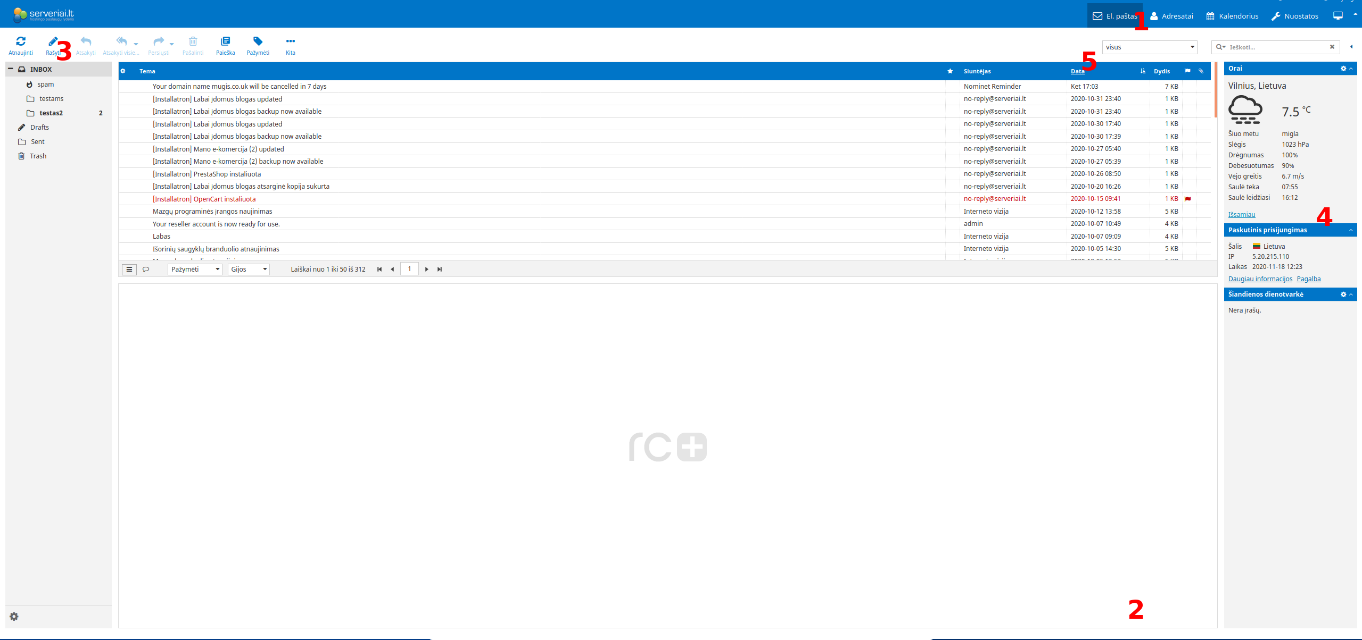Open the Kita more actions icon
Image resolution: width=1362 pixels, height=640 pixels.
(x=290, y=41)
